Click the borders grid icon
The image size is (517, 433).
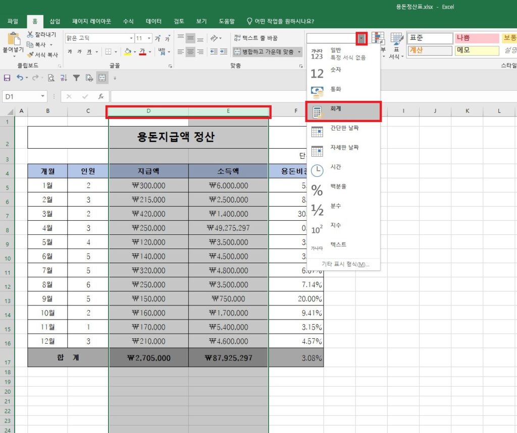(x=109, y=52)
